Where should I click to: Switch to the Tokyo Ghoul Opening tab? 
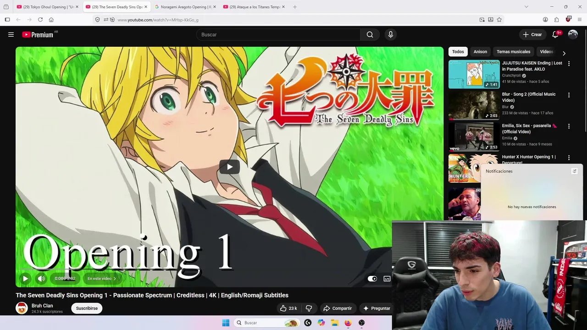[47, 7]
